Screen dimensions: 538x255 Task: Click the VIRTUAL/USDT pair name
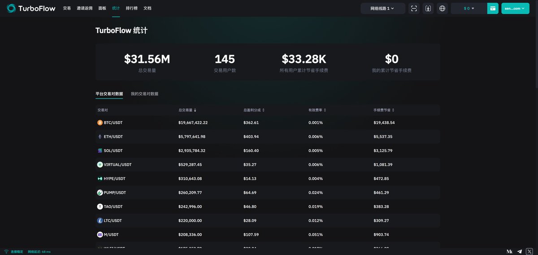click(118, 164)
